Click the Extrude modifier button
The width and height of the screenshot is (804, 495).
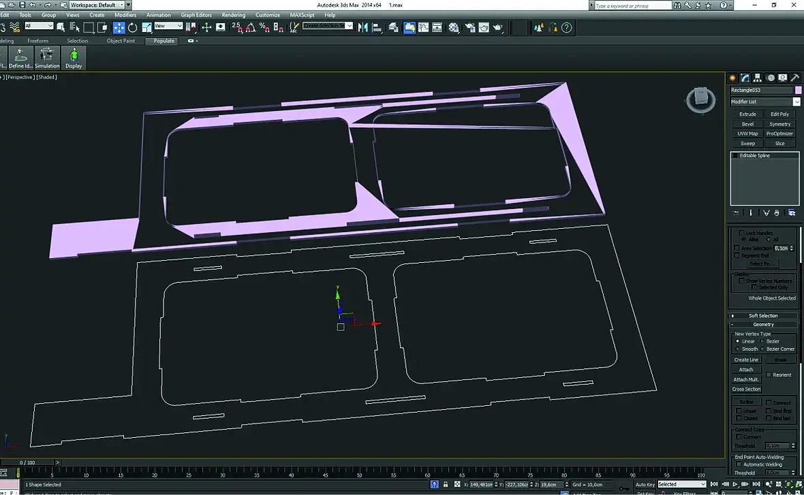point(747,114)
